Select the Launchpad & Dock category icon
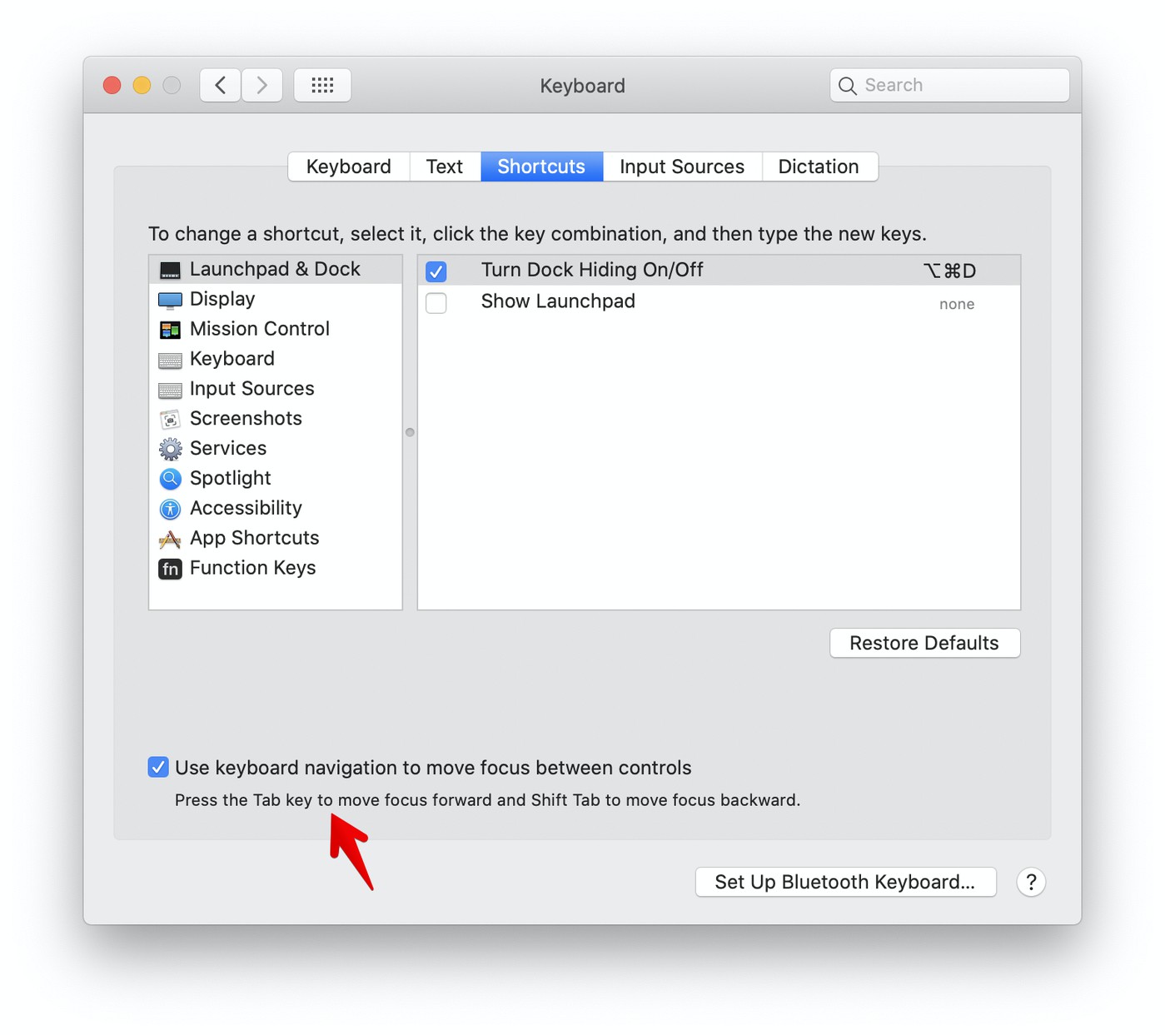 pos(170,270)
